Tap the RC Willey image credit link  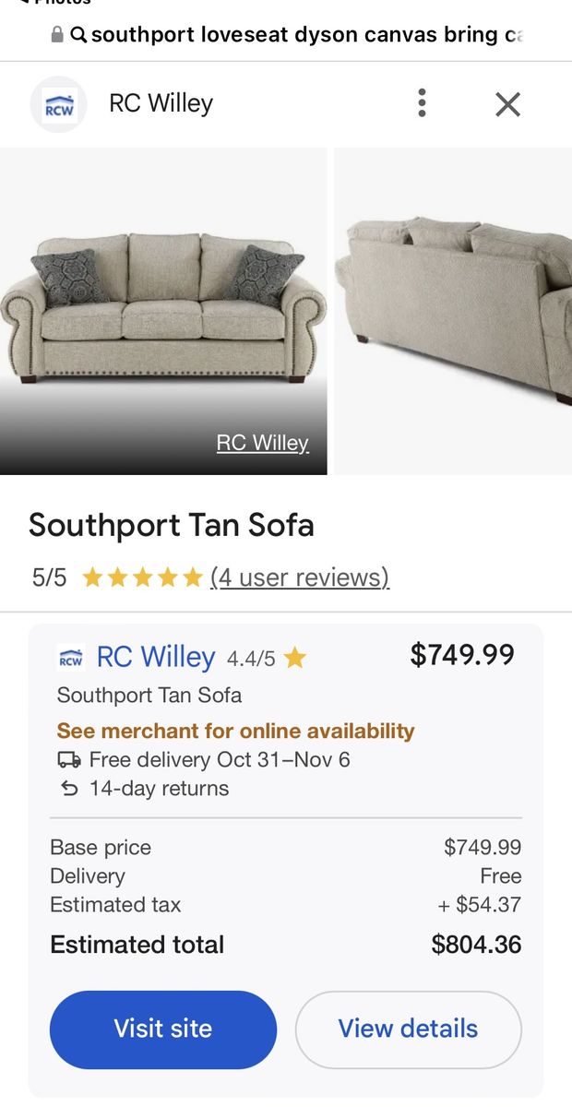[262, 443]
